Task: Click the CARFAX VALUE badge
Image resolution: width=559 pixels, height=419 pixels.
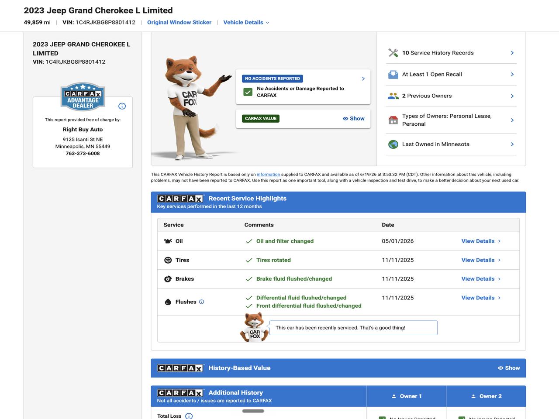Action: tap(261, 118)
